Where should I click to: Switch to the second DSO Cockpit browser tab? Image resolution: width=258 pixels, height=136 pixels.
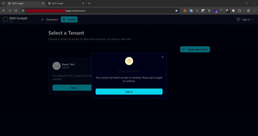66,3
